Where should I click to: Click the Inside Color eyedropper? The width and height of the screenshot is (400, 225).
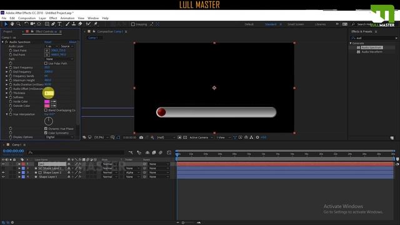pos(53,101)
